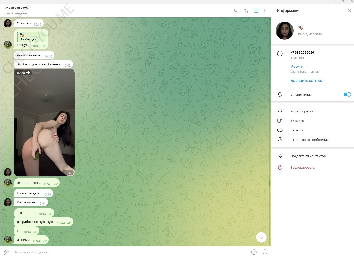Open search in this chat
The image size is (354, 258).
236,11
